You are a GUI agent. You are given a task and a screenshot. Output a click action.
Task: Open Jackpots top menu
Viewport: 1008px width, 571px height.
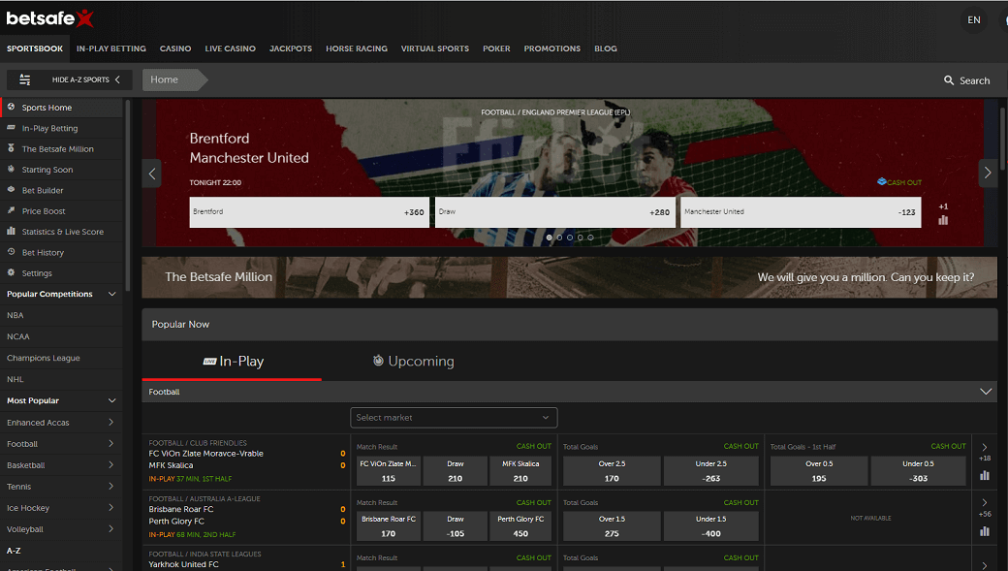coord(291,48)
